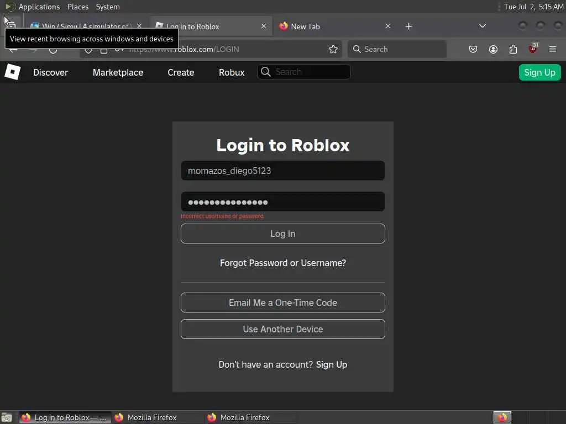Open the Pocket save icon

(x=473, y=49)
